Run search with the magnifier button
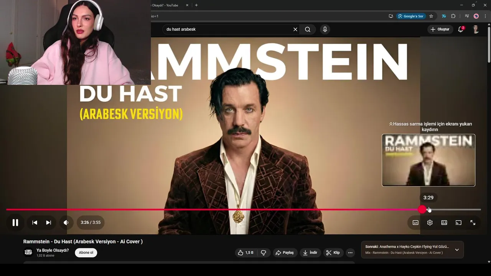 [x=308, y=29]
